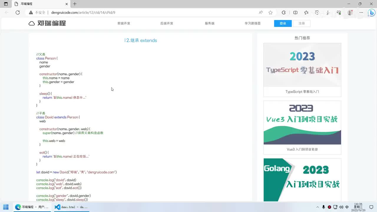This screenshot has width=377, height=212.
Task: Open Edge settings and more menu
Action: 361,12
